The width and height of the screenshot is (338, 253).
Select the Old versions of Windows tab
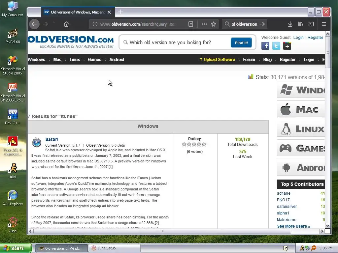[x=78, y=12]
